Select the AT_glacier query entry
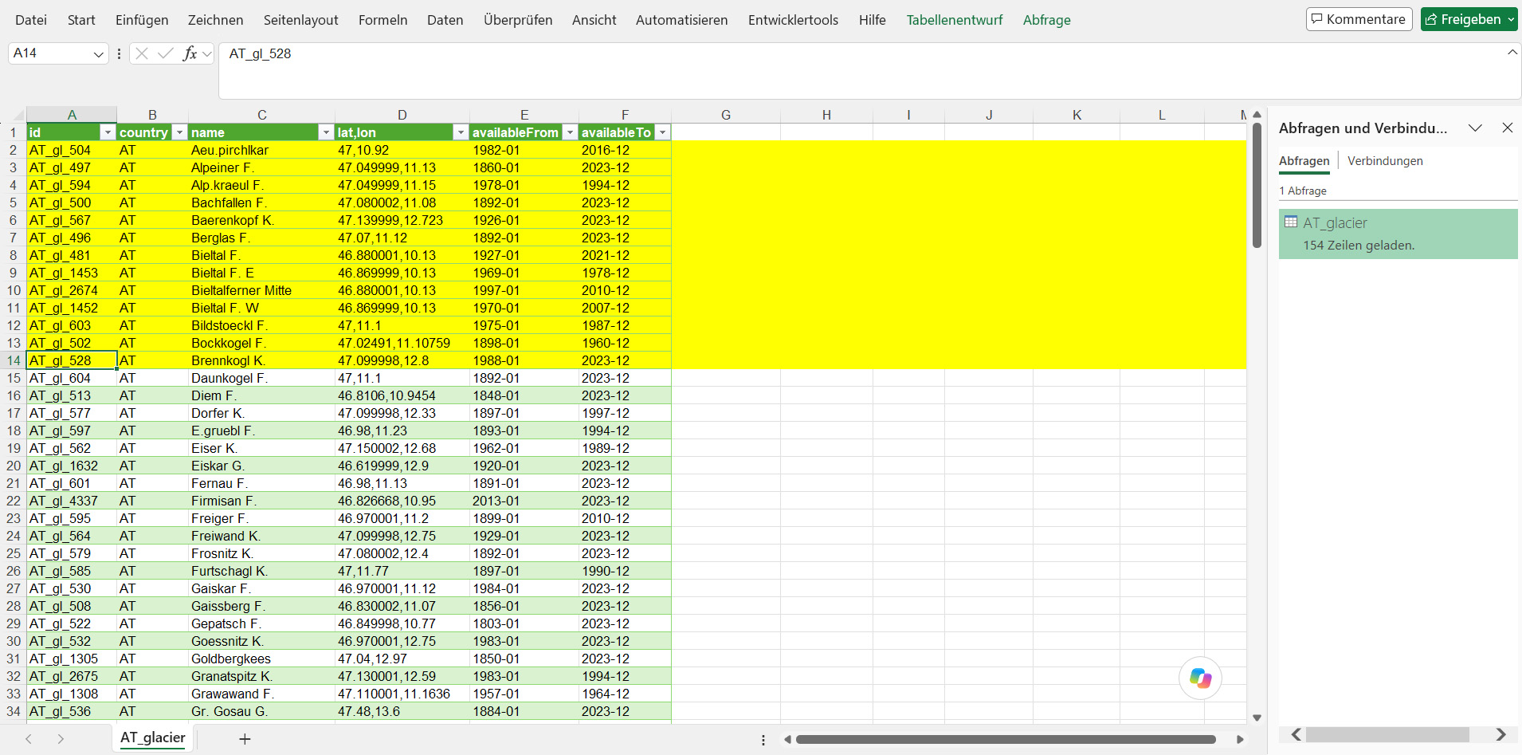This screenshot has width=1522, height=755. (x=1398, y=234)
